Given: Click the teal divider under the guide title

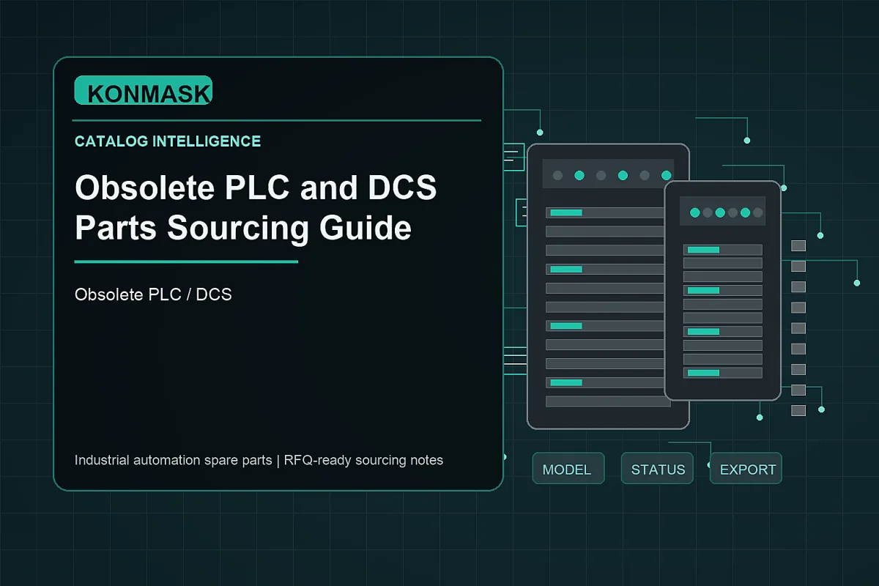Looking at the screenshot, I should 186,262.
